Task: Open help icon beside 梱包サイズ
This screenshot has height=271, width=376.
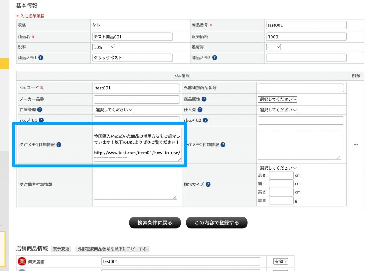Action: point(208,184)
